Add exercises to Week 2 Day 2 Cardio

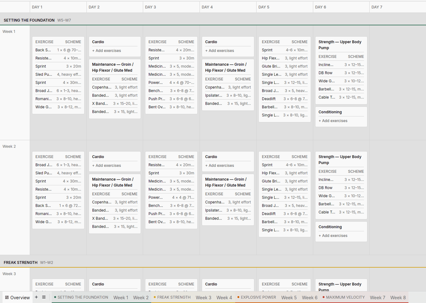coord(106,166)
